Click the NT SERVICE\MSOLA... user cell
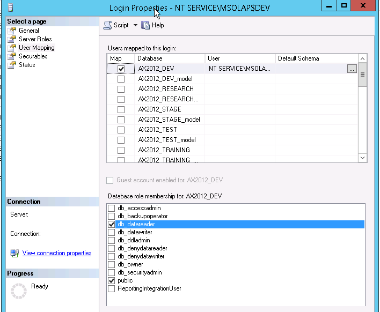380x312 pixels. [x=240, y=69]
